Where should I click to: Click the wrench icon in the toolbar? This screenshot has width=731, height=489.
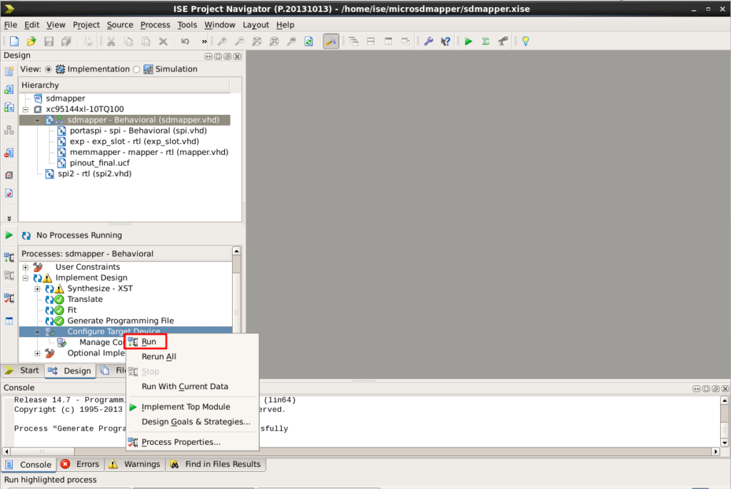pos(428,41)
